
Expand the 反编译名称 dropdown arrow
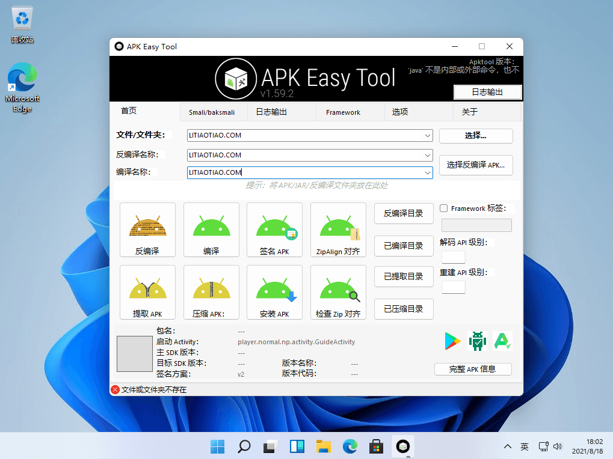(428, 156)
